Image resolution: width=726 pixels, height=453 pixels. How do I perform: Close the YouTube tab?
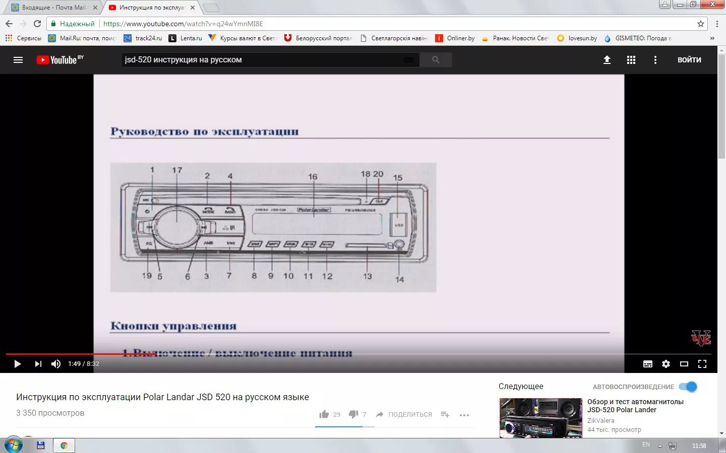point(193,8)
